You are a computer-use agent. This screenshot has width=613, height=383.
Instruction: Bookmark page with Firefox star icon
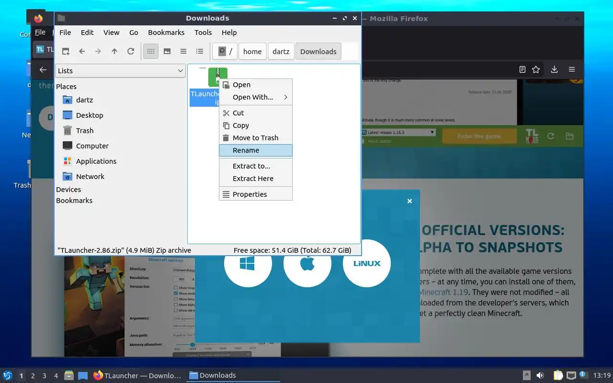click(536, 69)
